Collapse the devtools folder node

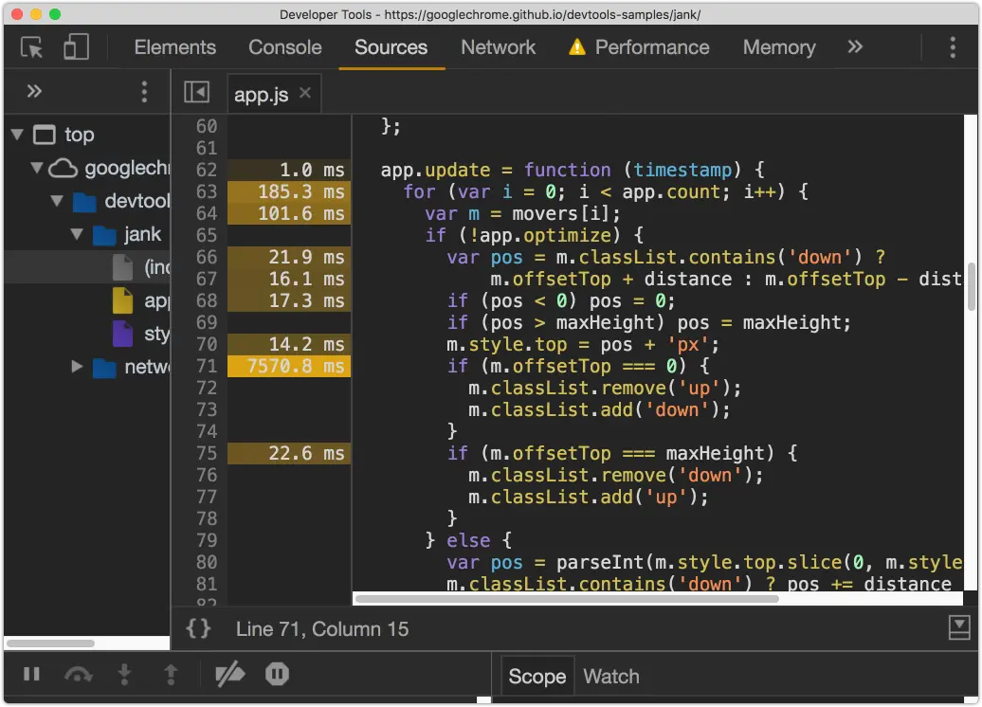click(57, 200)
